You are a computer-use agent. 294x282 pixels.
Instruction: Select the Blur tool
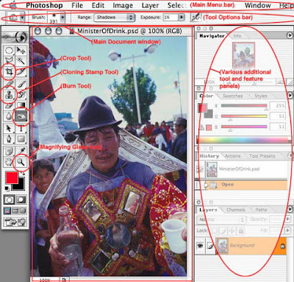9,116
